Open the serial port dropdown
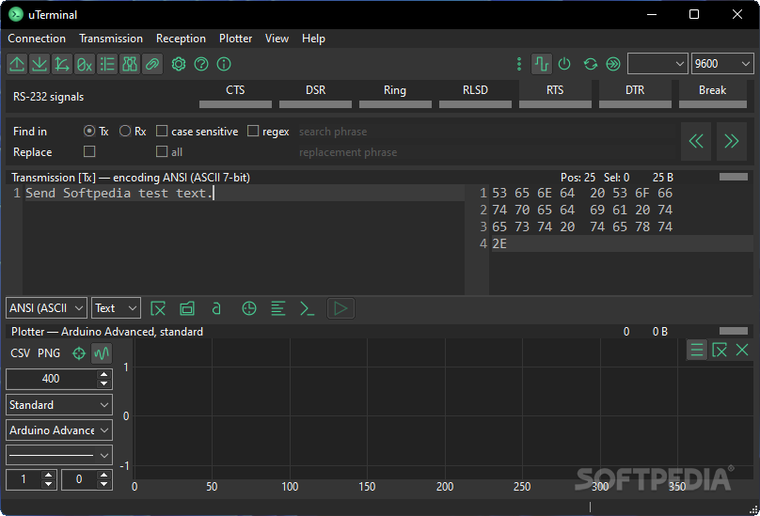 tap(657, 64)
